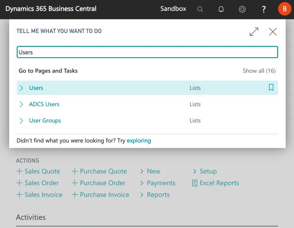
Task: Show all 16 search results
Action: click(259, 71)
